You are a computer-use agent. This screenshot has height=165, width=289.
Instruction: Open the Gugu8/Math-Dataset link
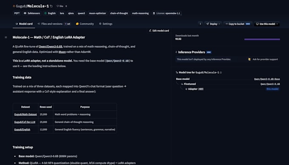25,114
